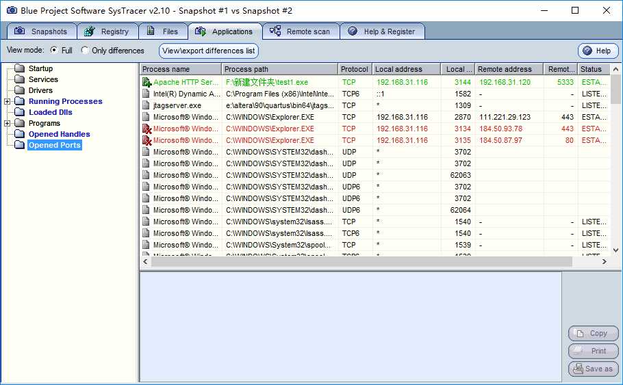Switch to the Applications tab
The height and width of the screenshot is (385, 623).
pyautogui.click(x=225, y=31)
